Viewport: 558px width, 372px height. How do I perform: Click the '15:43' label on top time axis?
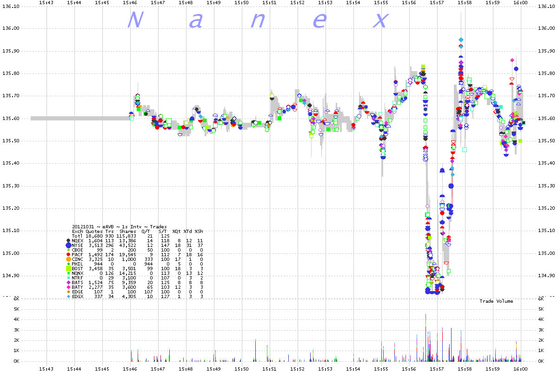click(x=46, y=3)
